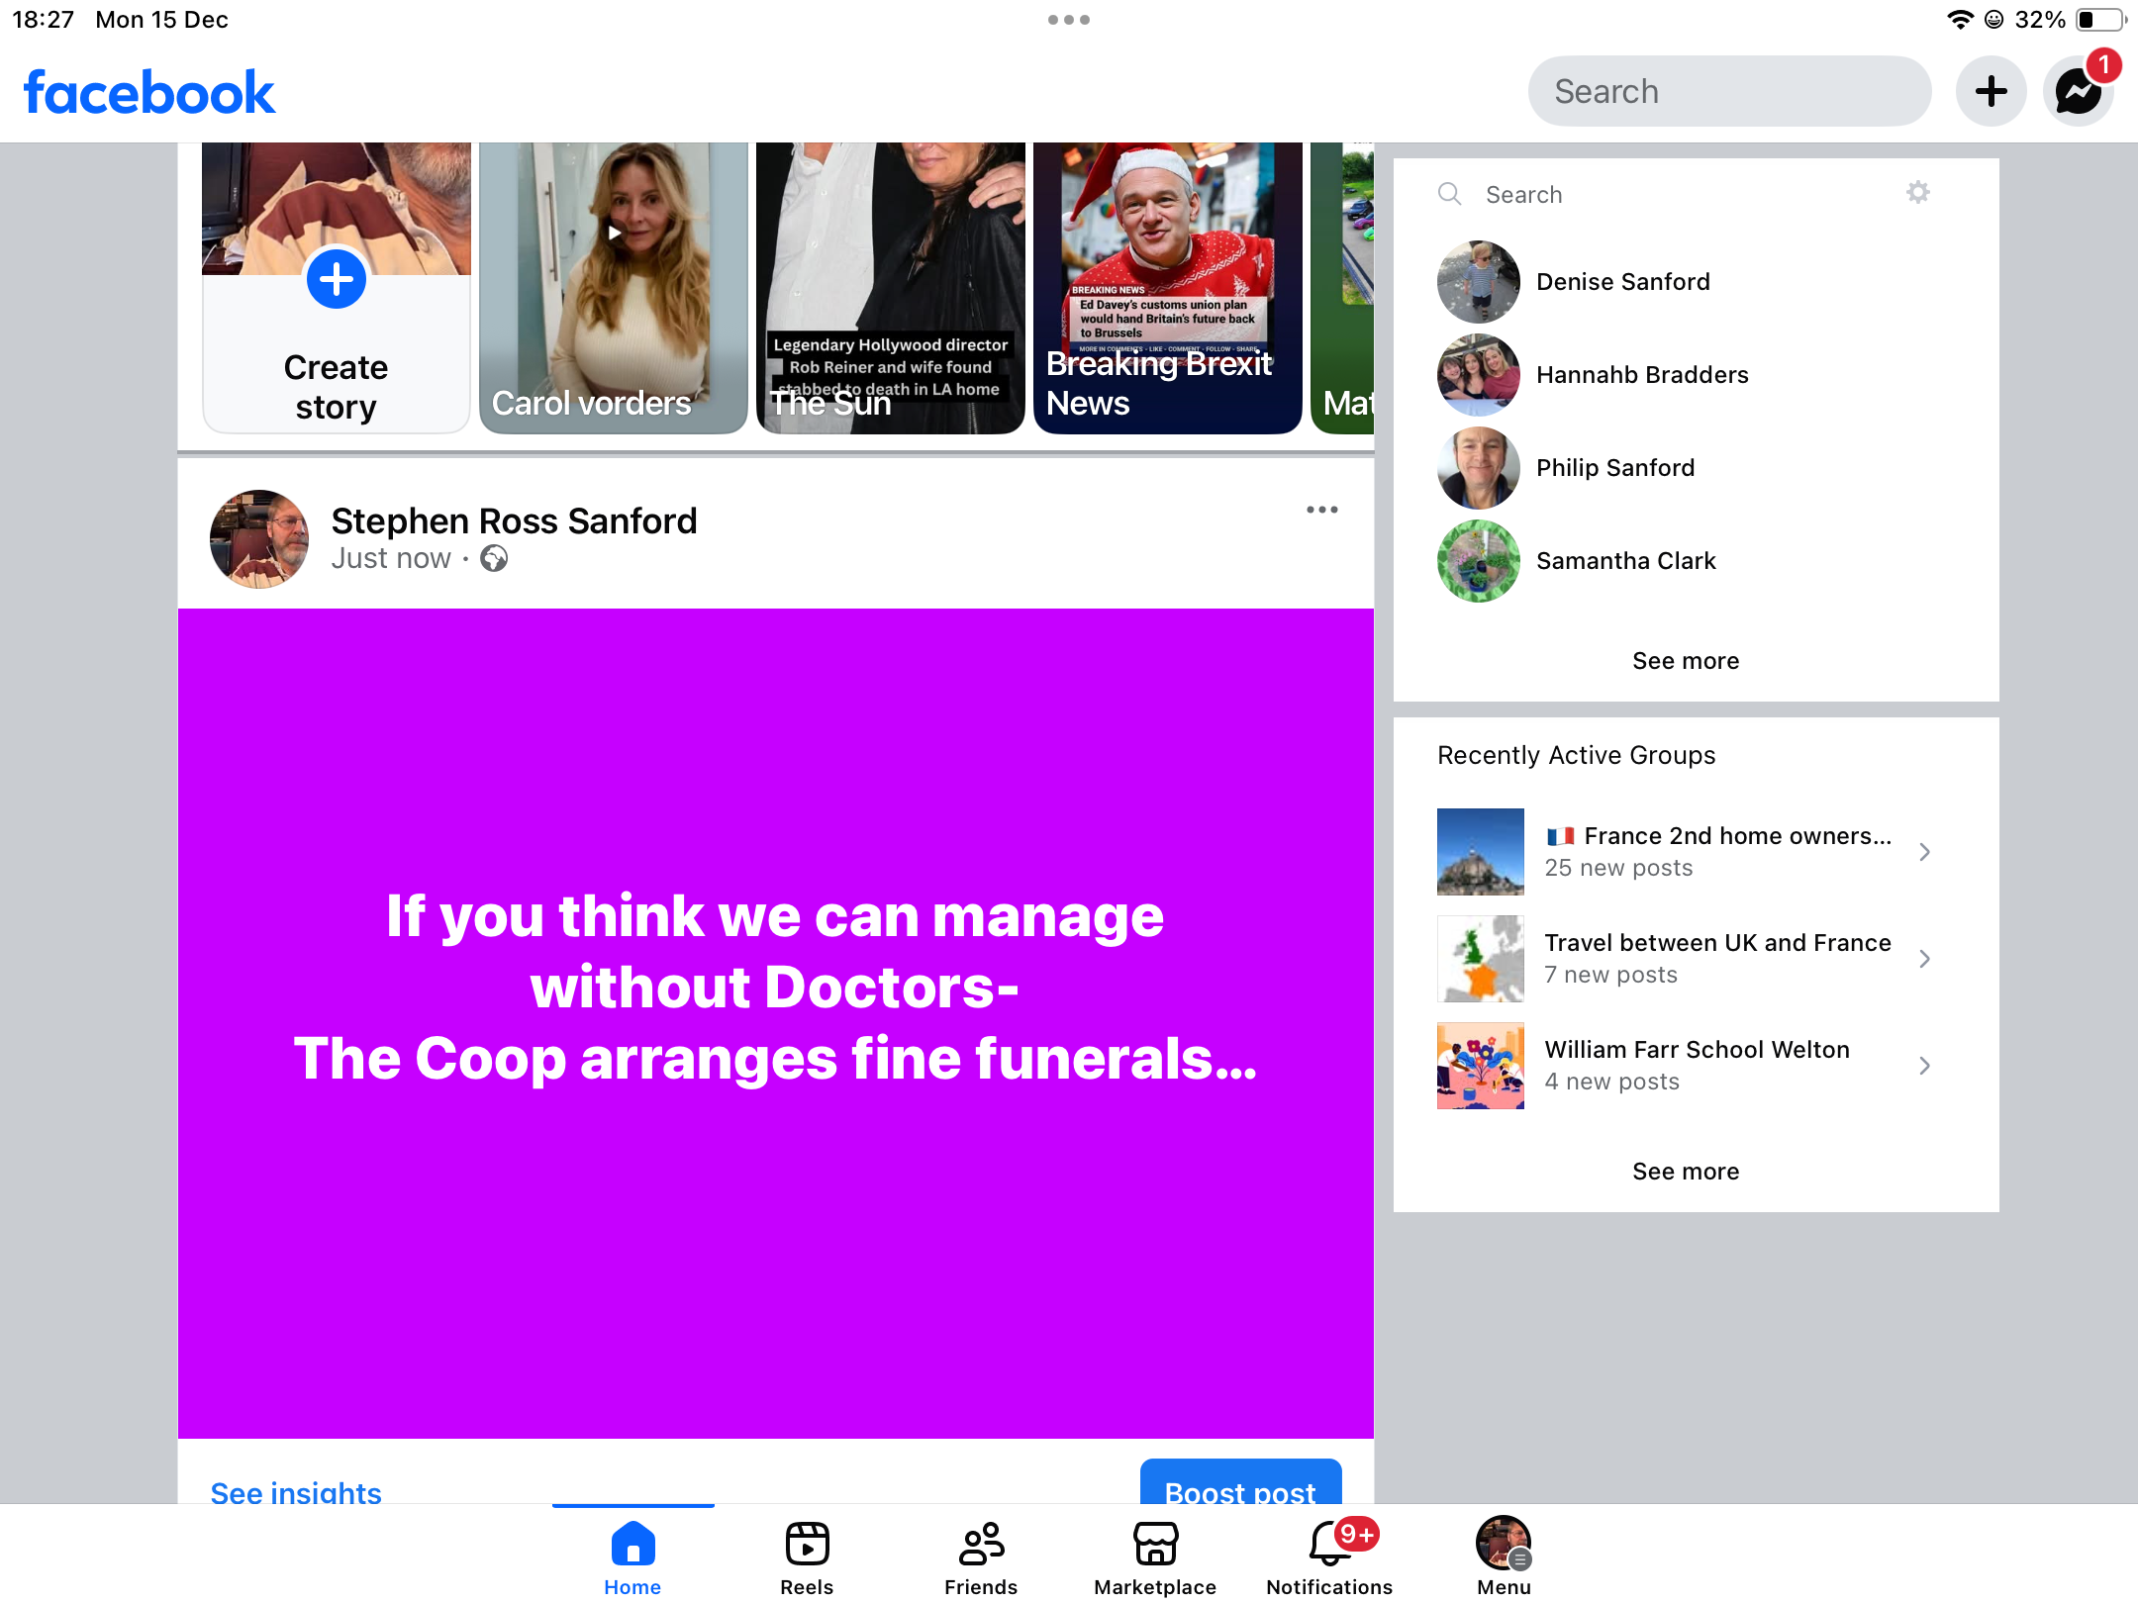2138x1603 pixels.
Task: Expand William Farr School Welton chevron
Action: pos(1923,1066)
